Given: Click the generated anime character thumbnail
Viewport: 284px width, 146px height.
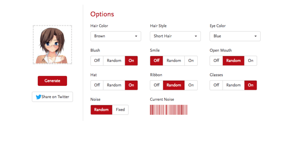Looking at the screenshot, I should coord(52,45).
